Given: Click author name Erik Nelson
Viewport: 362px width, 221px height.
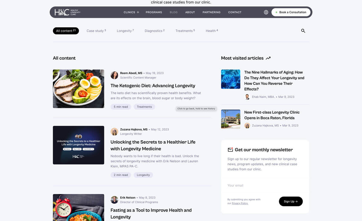Looking at the screenshot, I should coord(128,198).
